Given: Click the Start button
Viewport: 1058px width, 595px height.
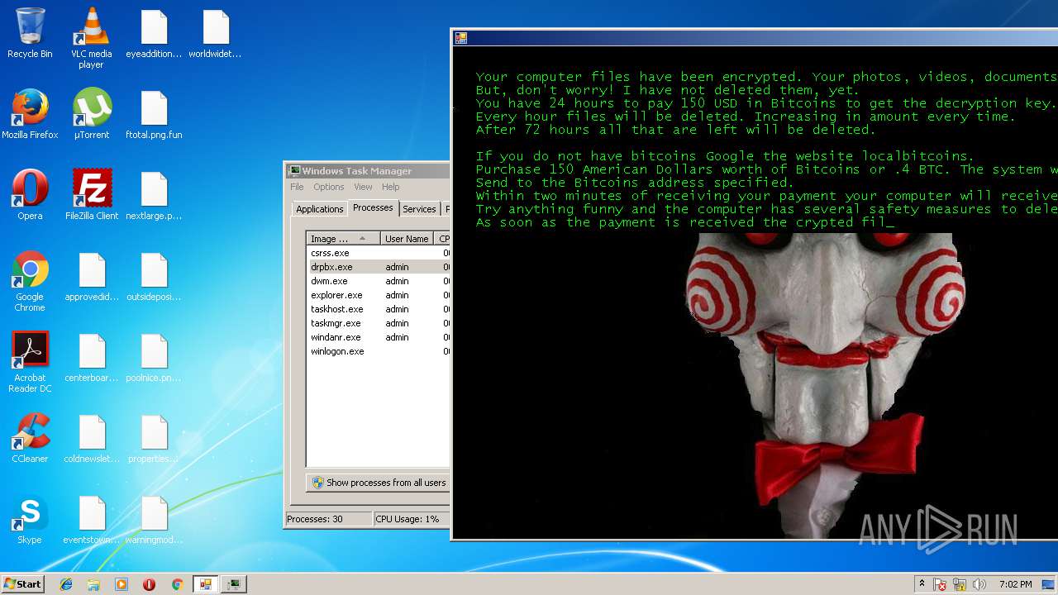Looking at the screenshot, I should 22,584.
